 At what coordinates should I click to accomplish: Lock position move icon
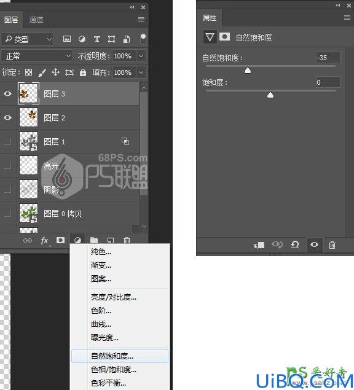(55, 72)
